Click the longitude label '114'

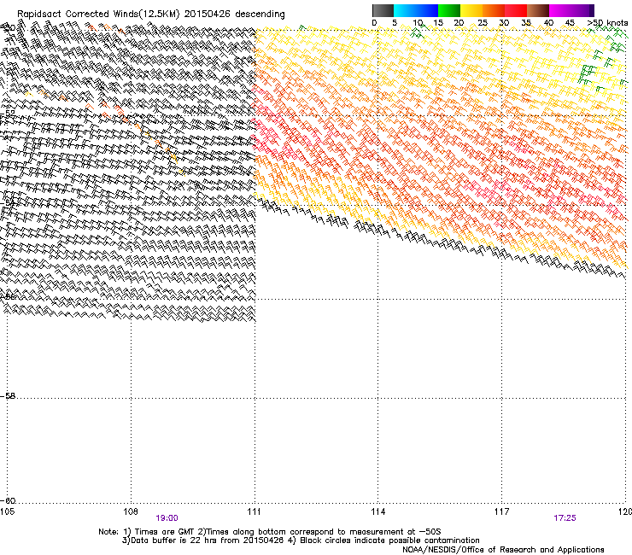[x=378, y=511]
